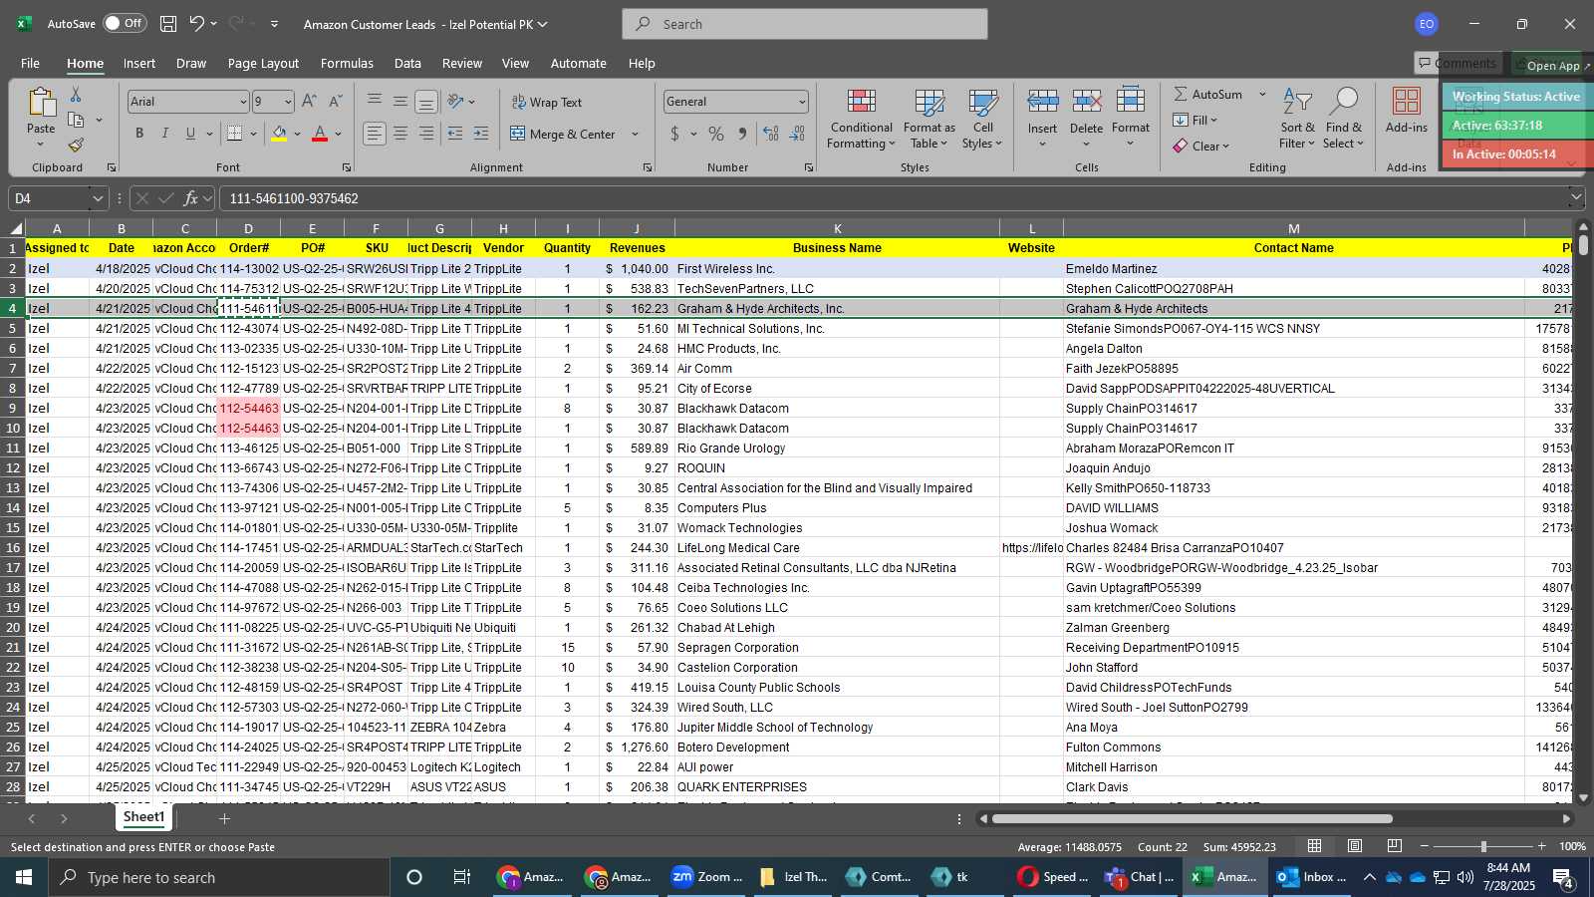Click the Add-ins icon
Viewport: 1594px width, 897px height.
click(x=1407, y=110)
